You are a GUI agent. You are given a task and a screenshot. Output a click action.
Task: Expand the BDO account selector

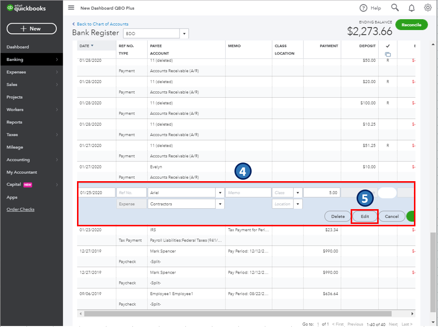pos(183,33)
